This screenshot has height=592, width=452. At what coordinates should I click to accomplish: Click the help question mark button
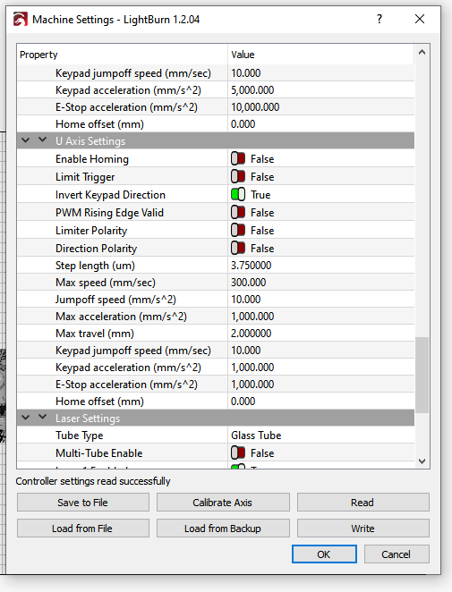(x=380, y=19)
